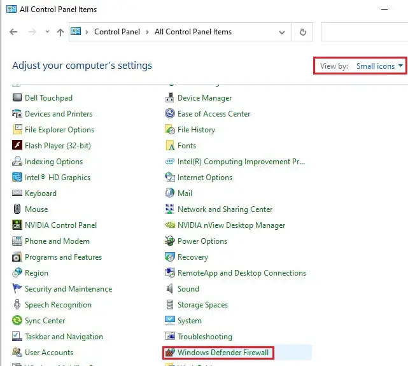This screenshot has width=408, height=366.
Task: Click the Flash Player (32-bit) icon
Action: point(17,145)
